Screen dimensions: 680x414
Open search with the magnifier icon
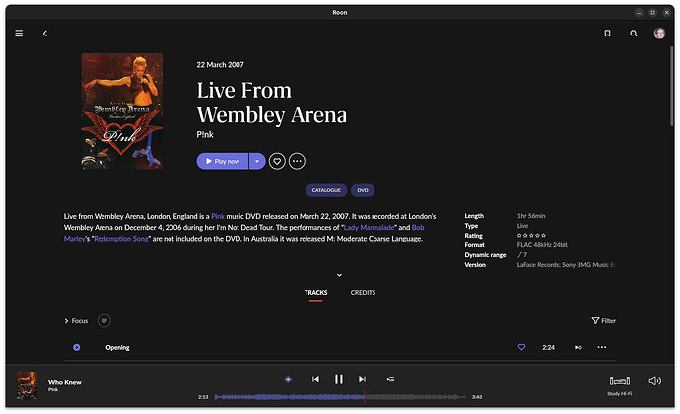634,33
